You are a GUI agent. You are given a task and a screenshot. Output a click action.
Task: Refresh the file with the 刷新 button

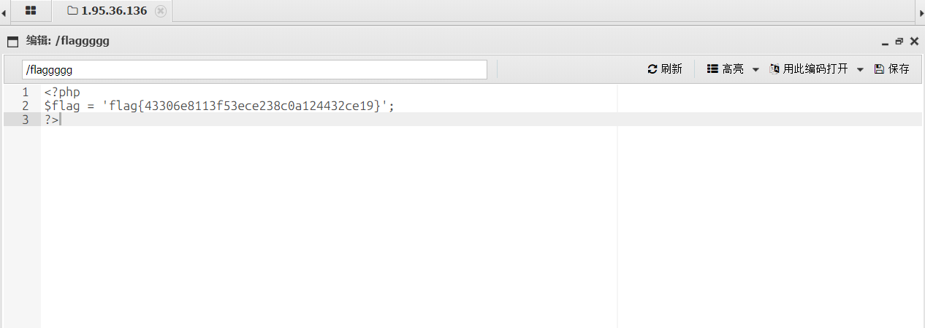(x=665, y=69)
